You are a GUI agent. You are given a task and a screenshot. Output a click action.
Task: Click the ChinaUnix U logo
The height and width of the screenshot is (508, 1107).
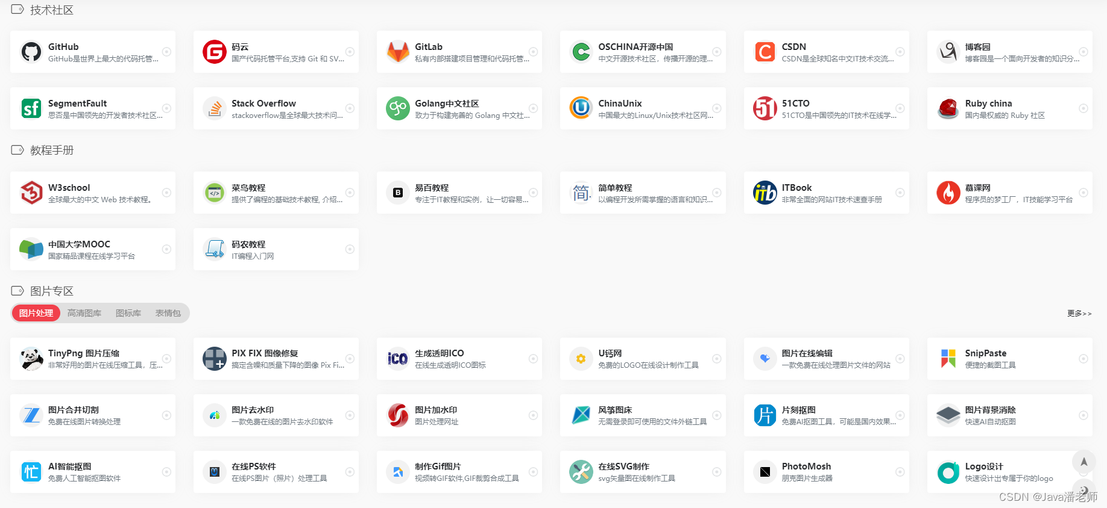click(x=581, y=108)
